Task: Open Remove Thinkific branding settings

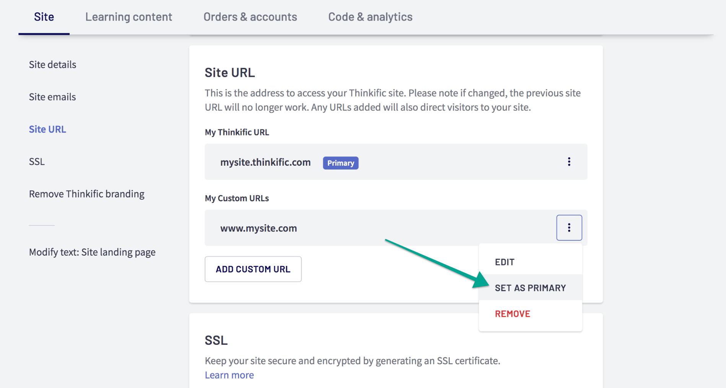Action: pos(86,194)
